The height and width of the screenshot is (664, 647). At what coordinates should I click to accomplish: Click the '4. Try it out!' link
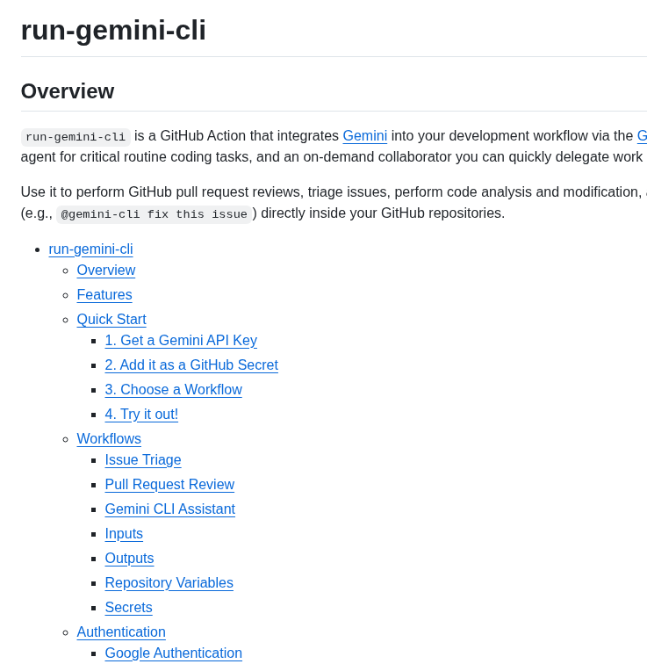(x=141, y=415)
